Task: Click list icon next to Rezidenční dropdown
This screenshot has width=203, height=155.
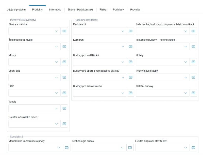Action: [x=130, y=31]
